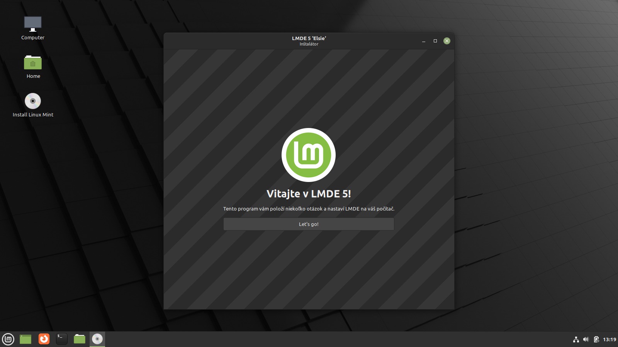Viewport: 618px width, 347px height.
Task: Open the power manager tray icon
Action: point(596,339)
